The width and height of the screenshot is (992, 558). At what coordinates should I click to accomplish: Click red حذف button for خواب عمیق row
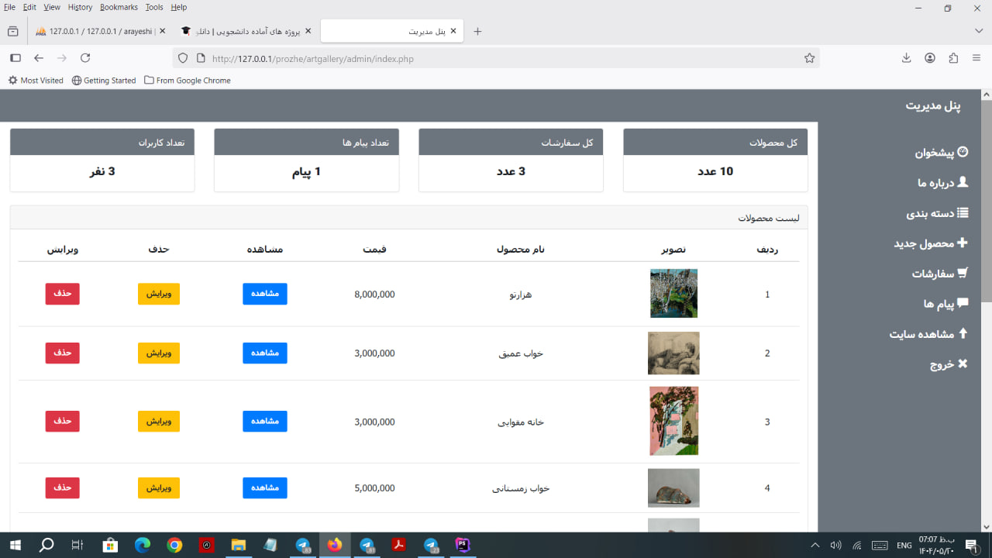(x=62, y=353)
